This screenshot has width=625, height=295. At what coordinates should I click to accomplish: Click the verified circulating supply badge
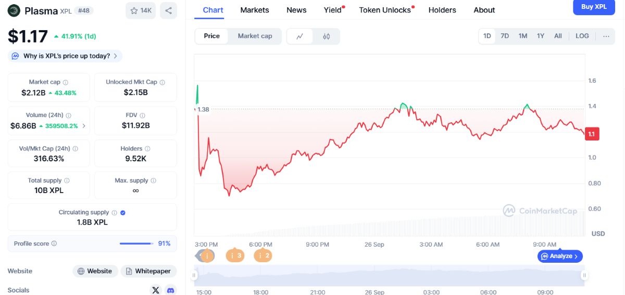(123, 212)
